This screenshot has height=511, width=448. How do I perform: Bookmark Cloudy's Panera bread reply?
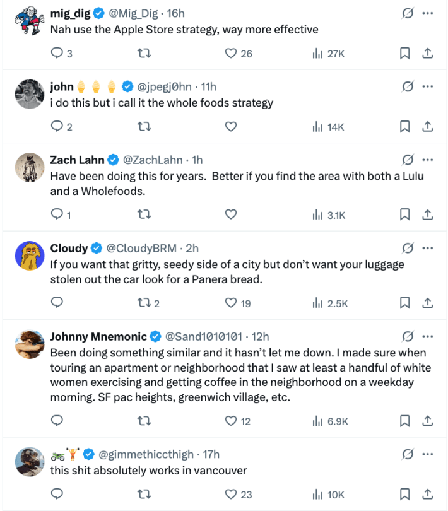[x=404, y=303]
